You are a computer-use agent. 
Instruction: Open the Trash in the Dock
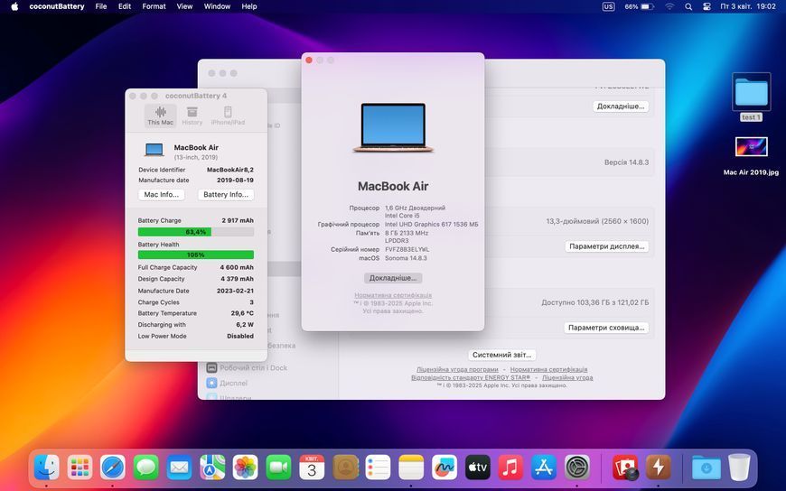(x=739, y=468)
